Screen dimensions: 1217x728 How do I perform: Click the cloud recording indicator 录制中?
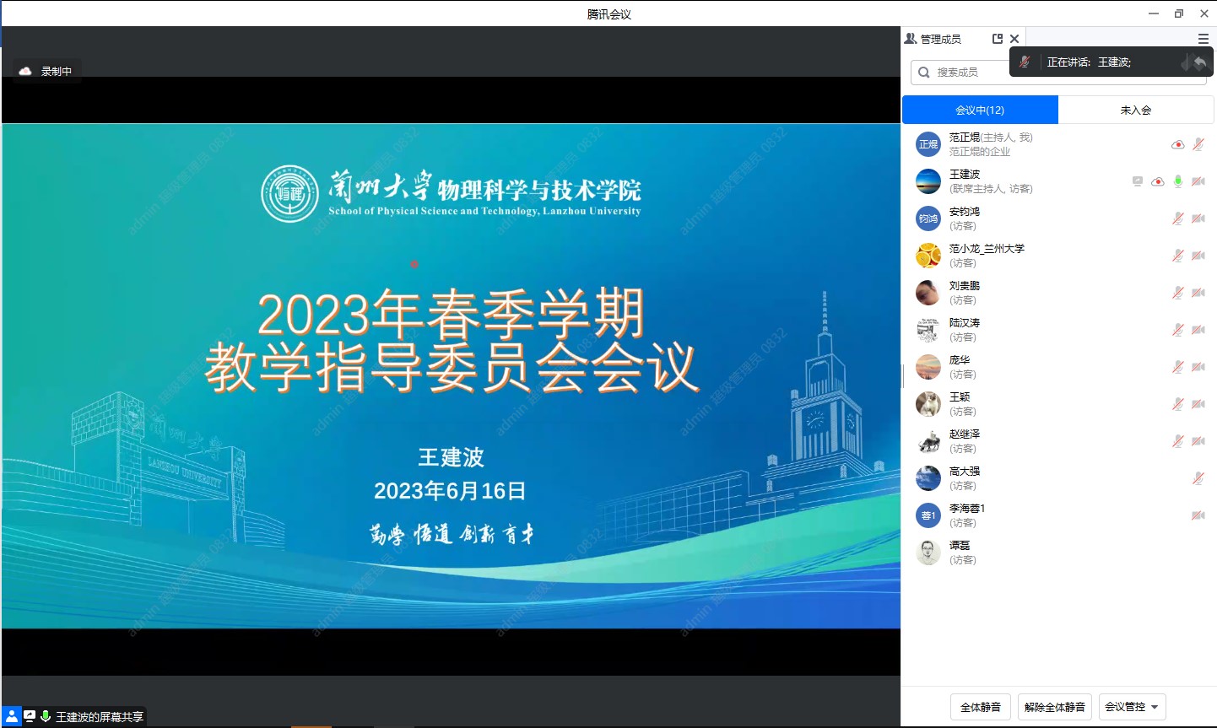click(47, 72)
